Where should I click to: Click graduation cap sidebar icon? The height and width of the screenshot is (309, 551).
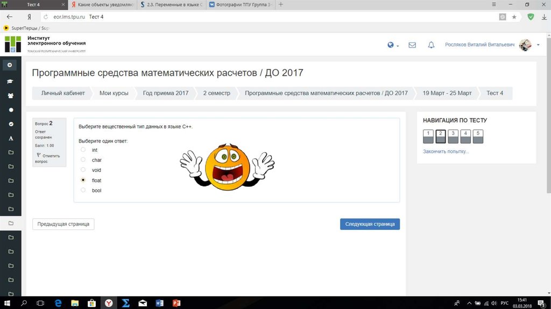(10, 81)
